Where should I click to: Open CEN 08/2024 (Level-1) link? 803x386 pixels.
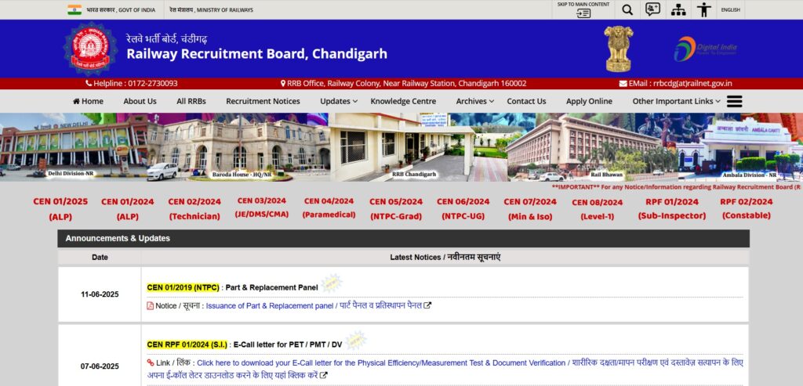pos(597,210)
